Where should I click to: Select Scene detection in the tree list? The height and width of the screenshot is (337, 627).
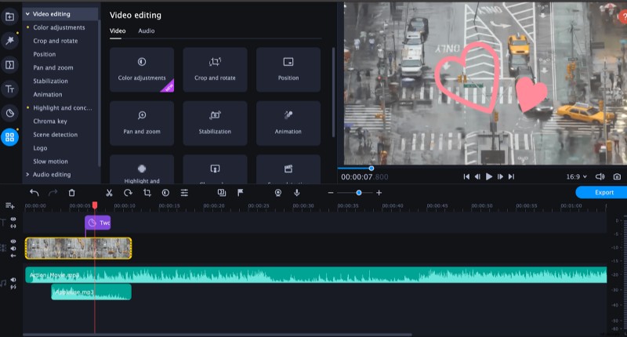[x=55, y=135]
